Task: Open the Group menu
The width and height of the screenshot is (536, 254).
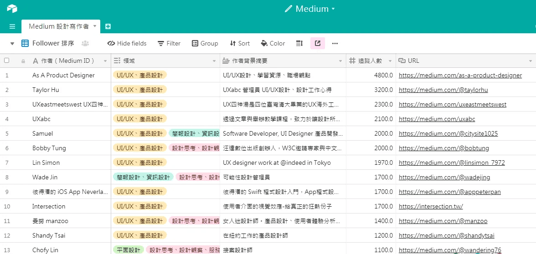Action: (x=205, y=43)
